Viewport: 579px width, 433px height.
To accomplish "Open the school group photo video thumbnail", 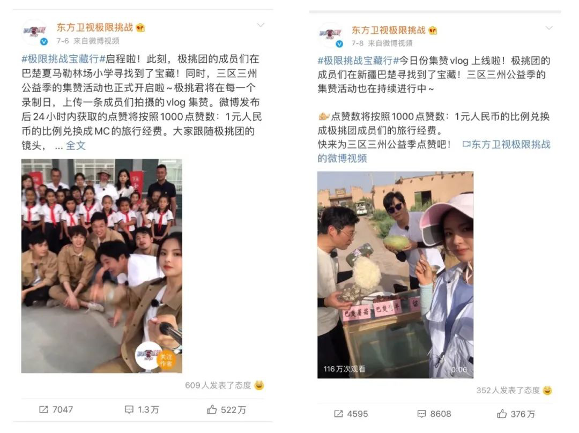I will [x=101, y=266].
